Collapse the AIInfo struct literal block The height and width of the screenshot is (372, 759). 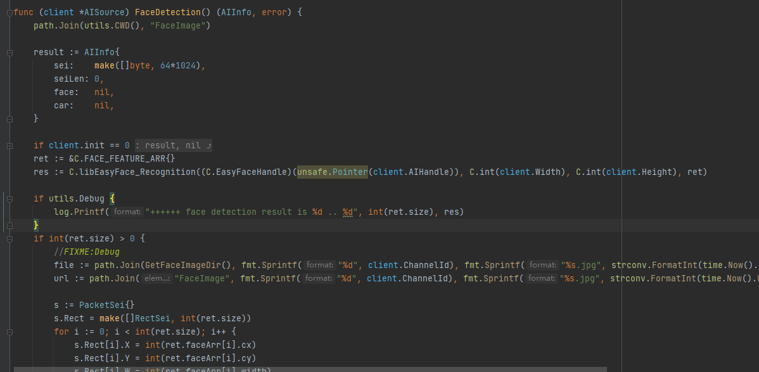(10, 53)
